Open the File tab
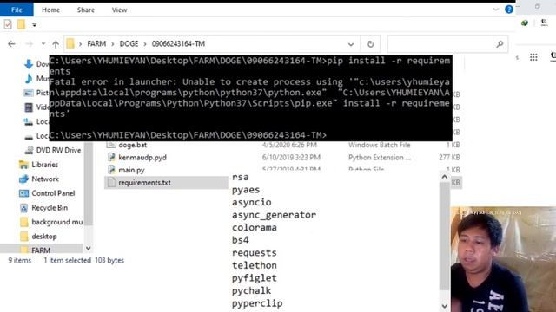This screenshot has height=312, width=556. click(x=17, y=10)
